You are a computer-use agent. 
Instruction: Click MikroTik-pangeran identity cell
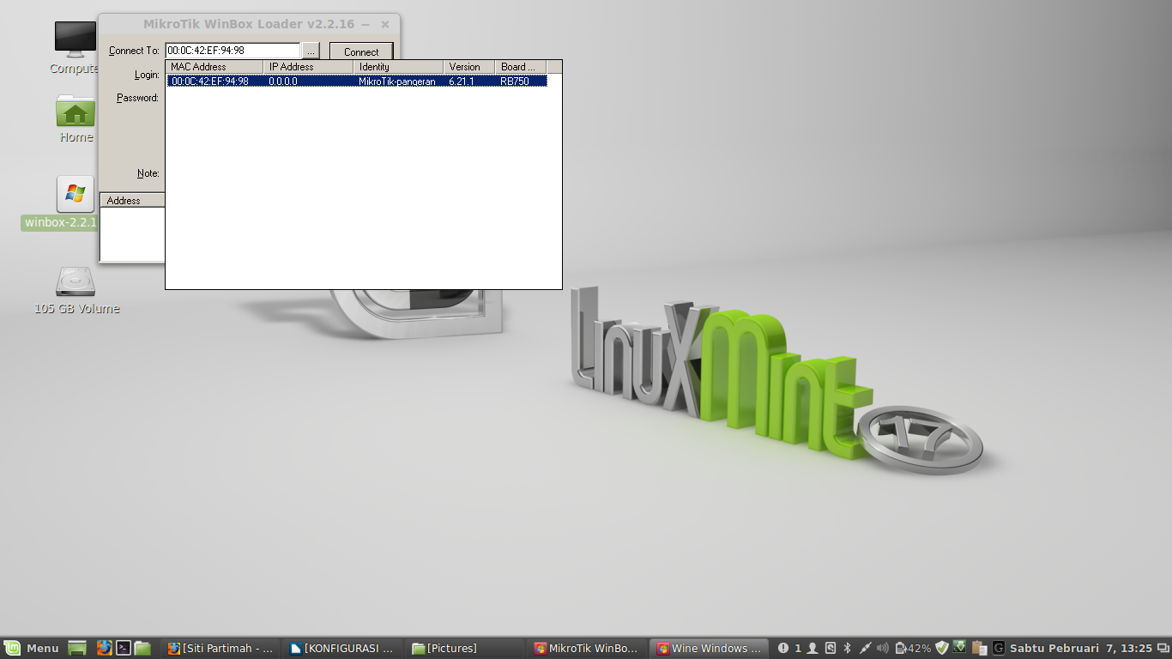(397, 81)
